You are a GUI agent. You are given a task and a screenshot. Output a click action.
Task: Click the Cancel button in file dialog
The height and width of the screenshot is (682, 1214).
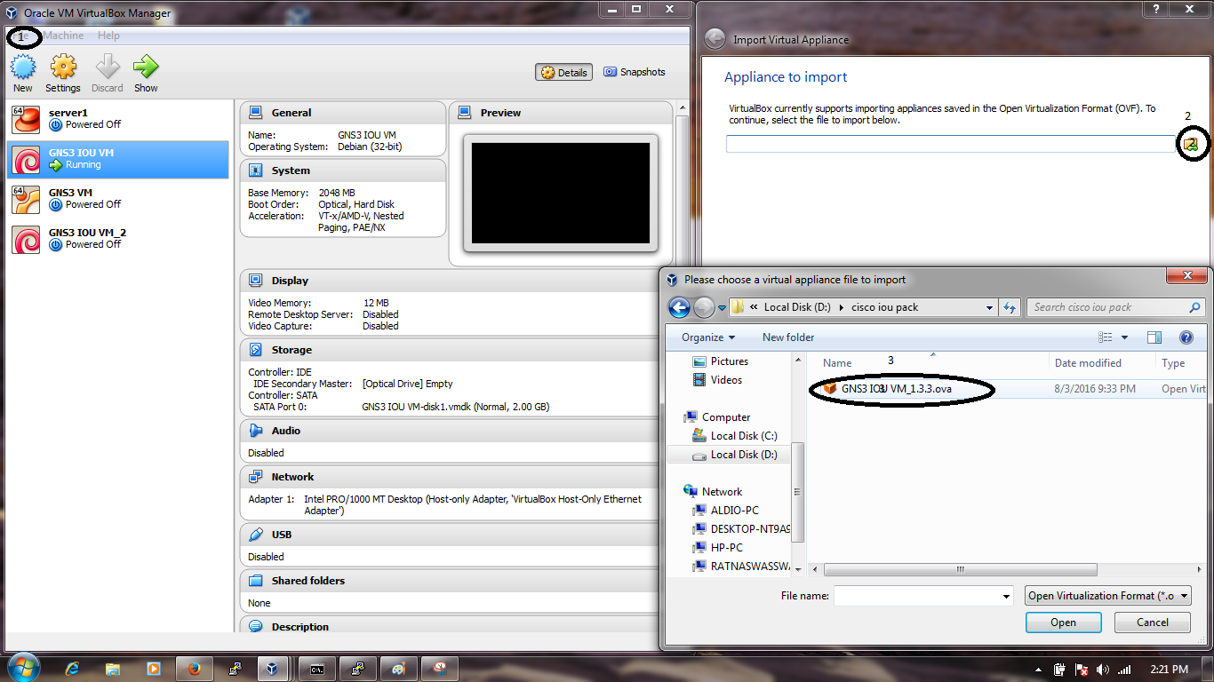[x=1153, y=623]
